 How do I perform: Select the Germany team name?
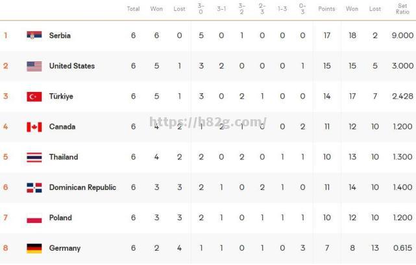point(65,249)
